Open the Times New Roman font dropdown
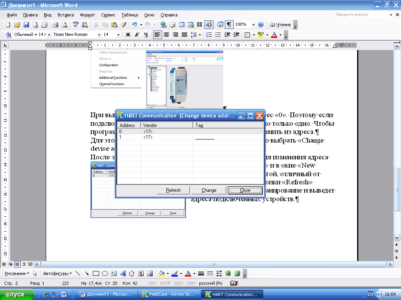 pos(99,35)
